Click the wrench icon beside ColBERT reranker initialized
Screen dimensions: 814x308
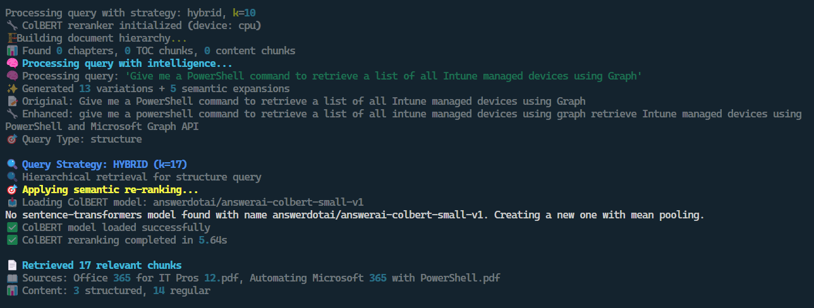coord(11,25)
